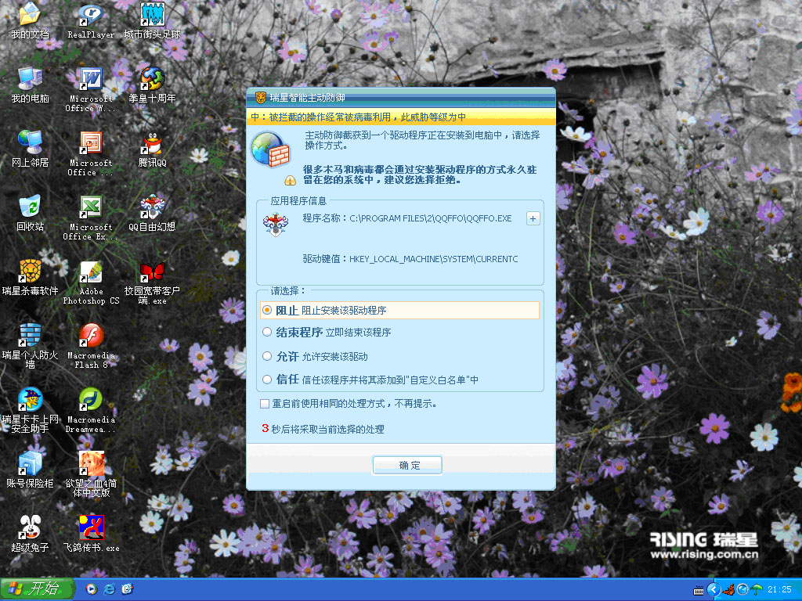Image resolution: width=802 pixels, height=601 pixels.
Task: Expand program info with plus button
Action: 533,219
